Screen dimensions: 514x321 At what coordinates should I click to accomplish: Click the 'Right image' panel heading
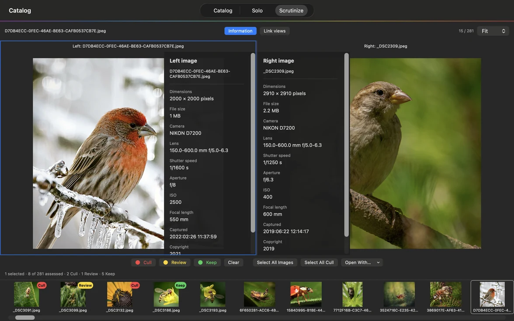point(278,61)
